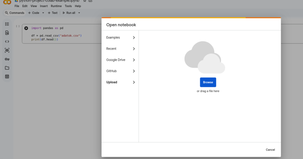Click the cloud upload illustration
The height and width of the screenshot is (159, 303).
205,57
